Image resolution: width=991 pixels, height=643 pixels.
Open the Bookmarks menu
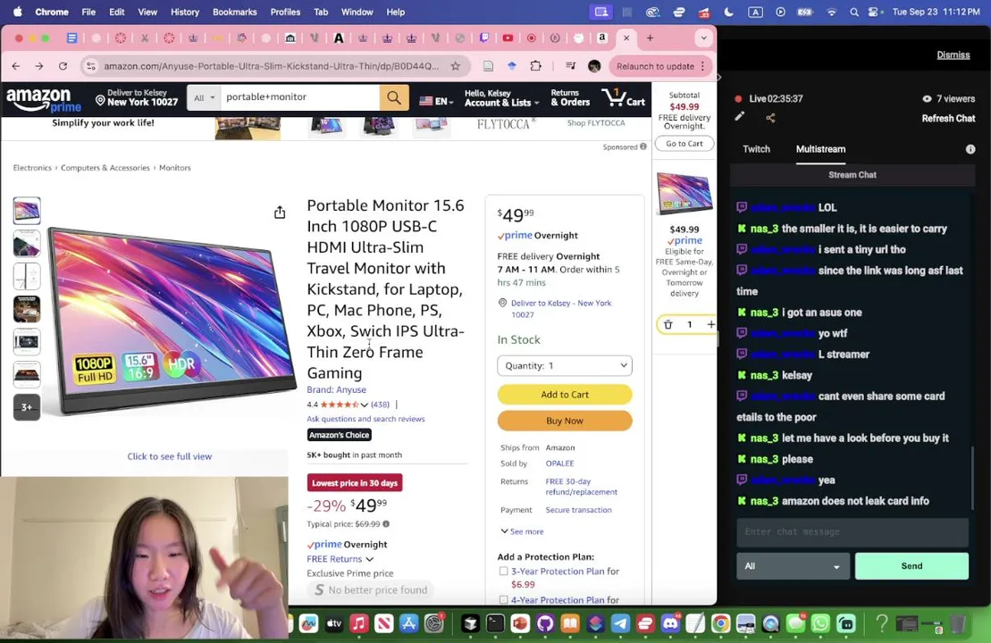[234, 12]
